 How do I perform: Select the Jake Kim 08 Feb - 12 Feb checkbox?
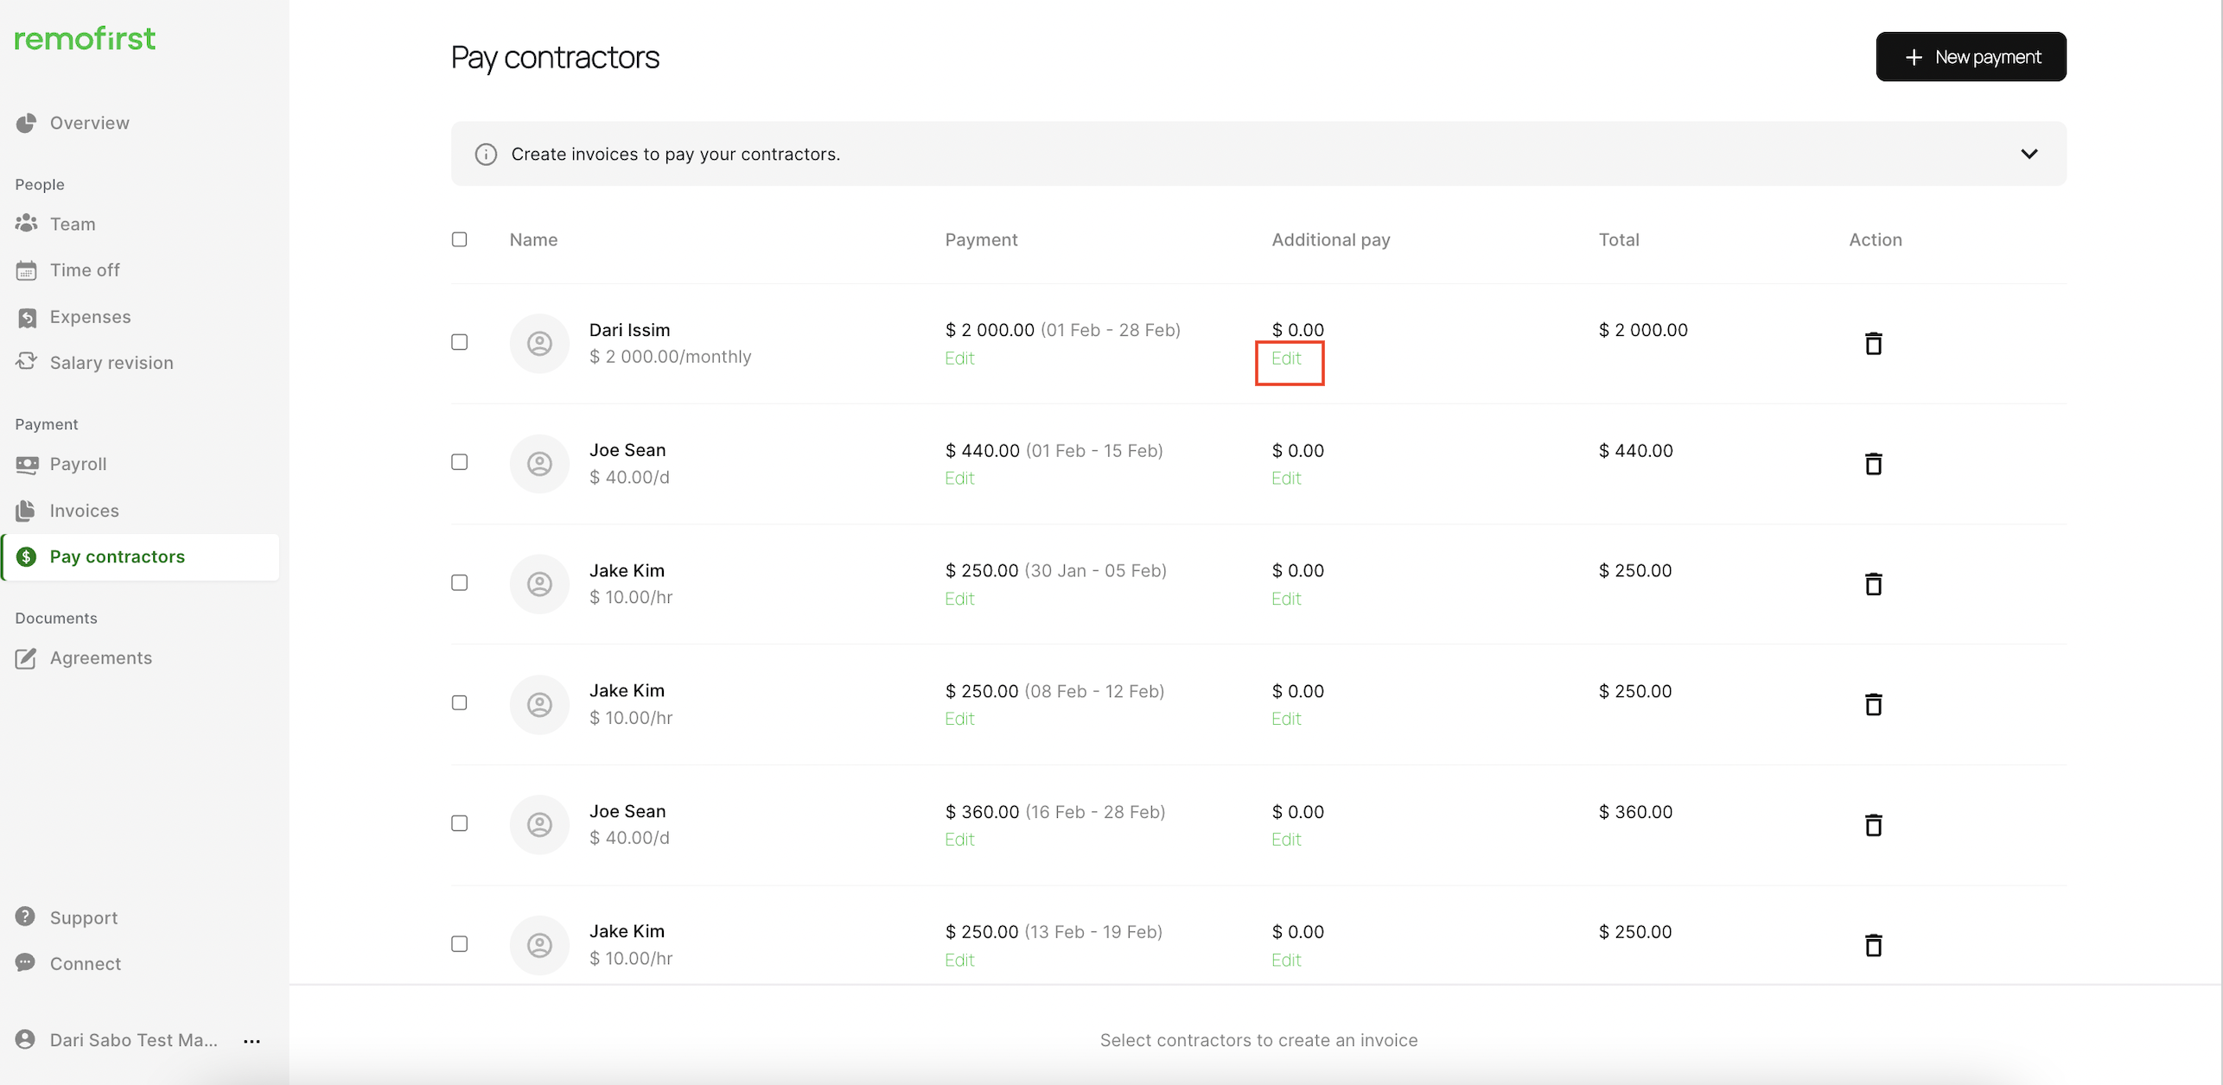coord(460,702)
